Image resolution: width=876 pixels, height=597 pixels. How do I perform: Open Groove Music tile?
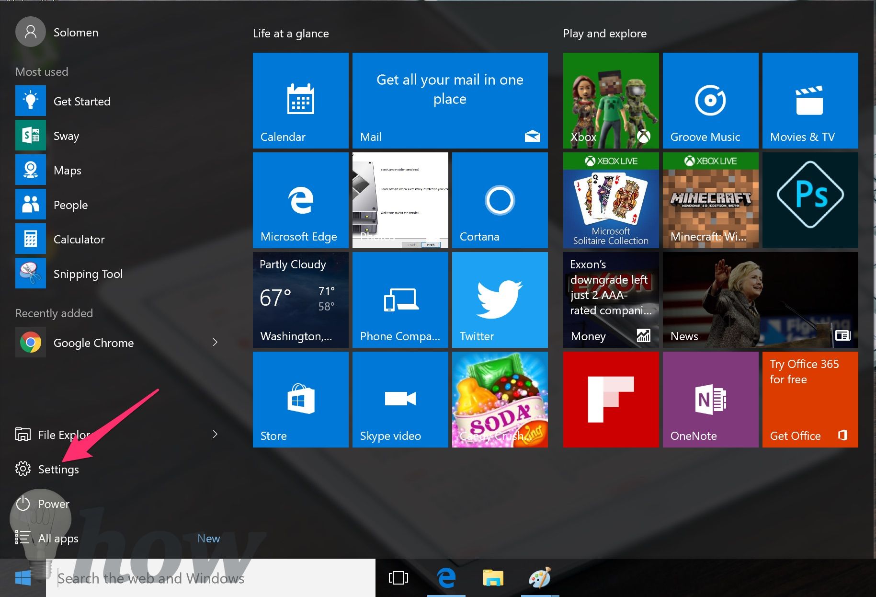pos(710,100)
